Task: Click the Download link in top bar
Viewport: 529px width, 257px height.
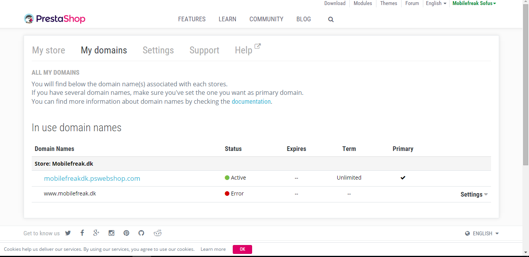Action: 335,3
